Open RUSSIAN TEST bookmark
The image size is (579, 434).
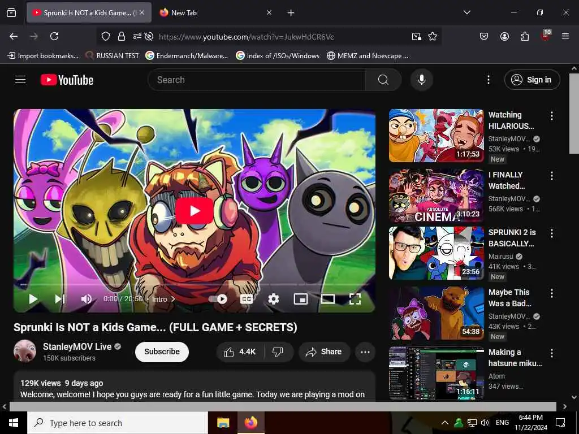[113, 56]
